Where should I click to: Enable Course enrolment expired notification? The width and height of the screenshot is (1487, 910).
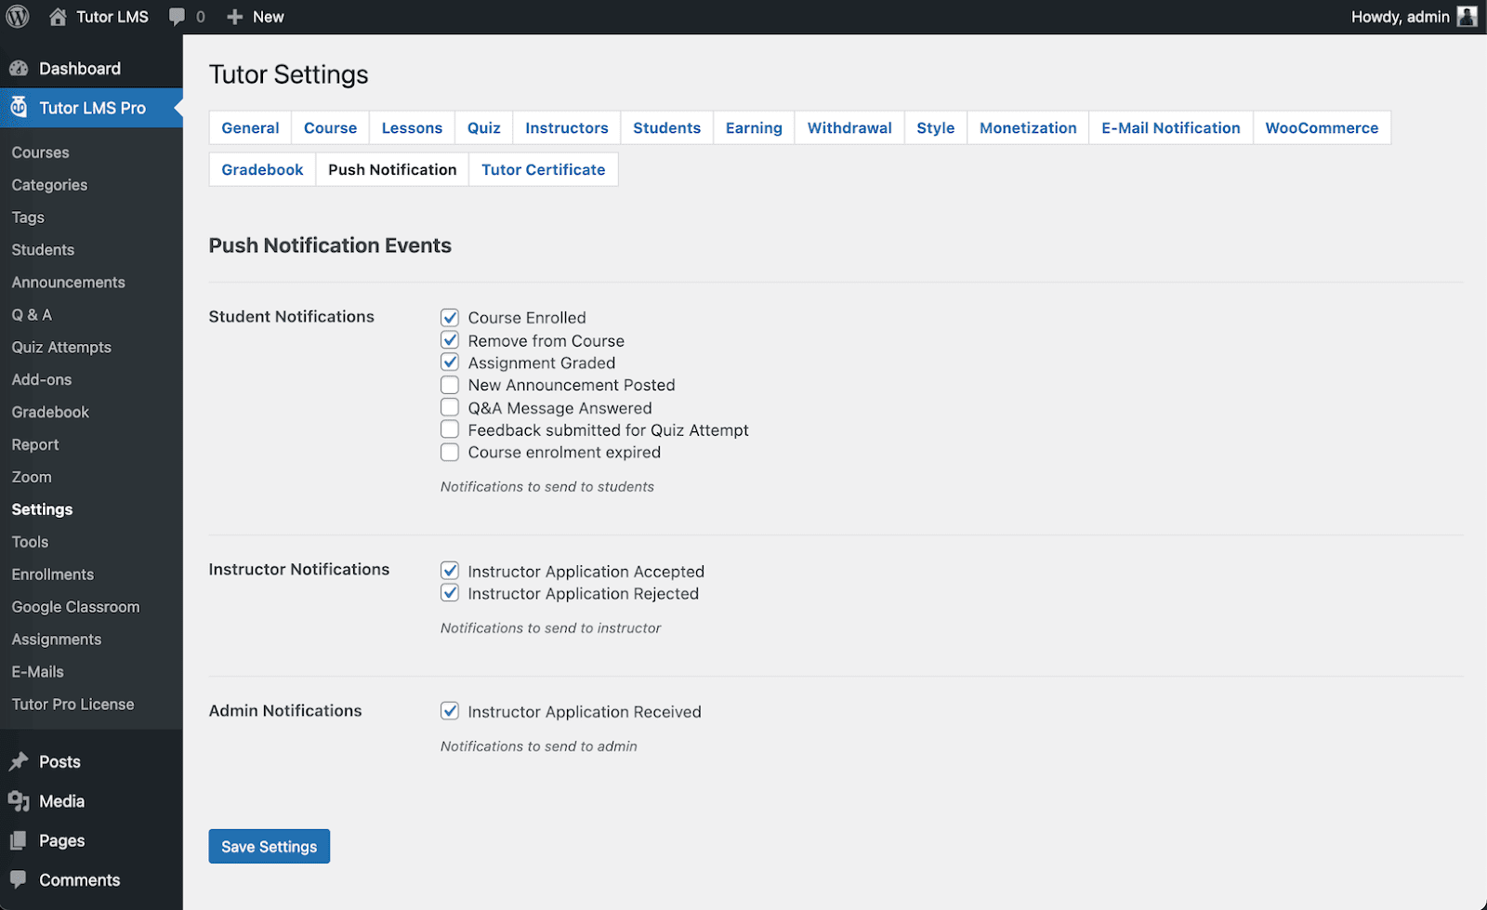click(x=450, y=453)
